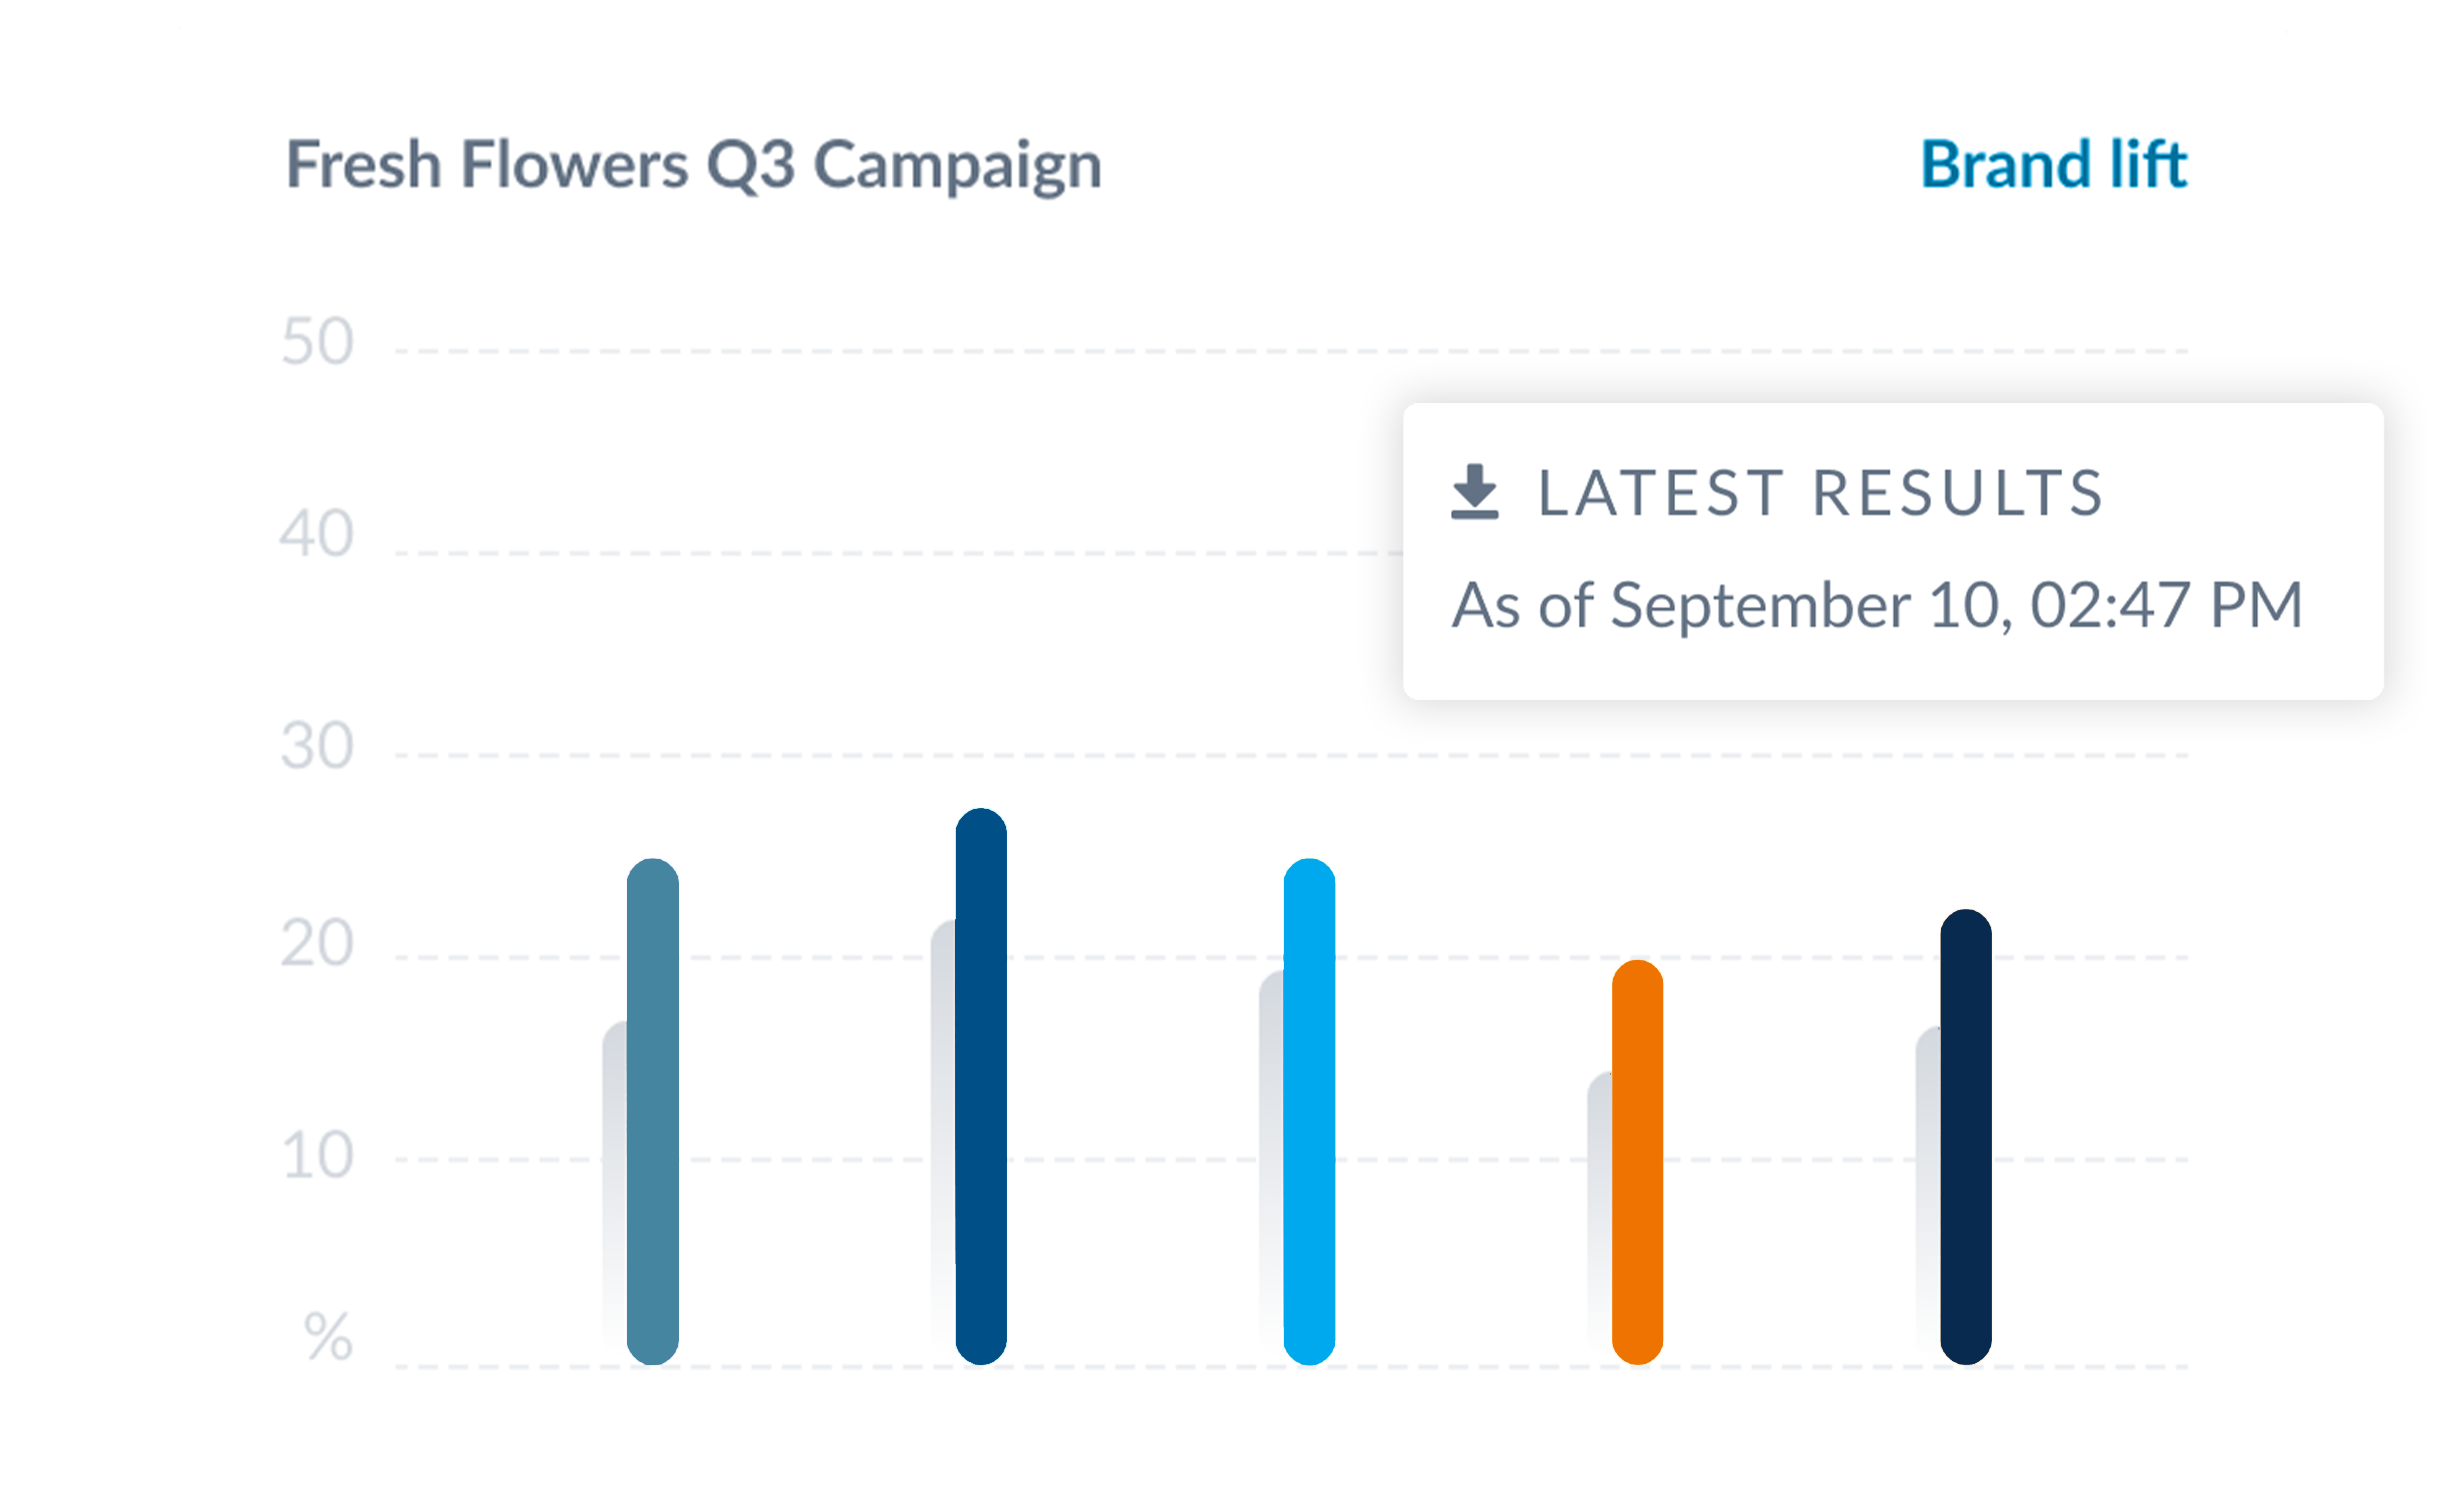Click the 20 axis label

tap(317, 943)
